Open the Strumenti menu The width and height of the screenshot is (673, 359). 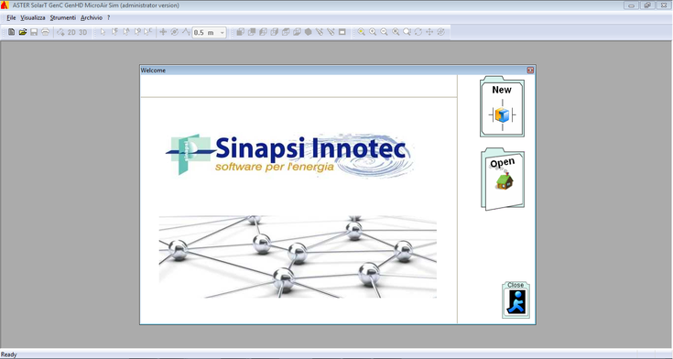click(x=62, y=18)
